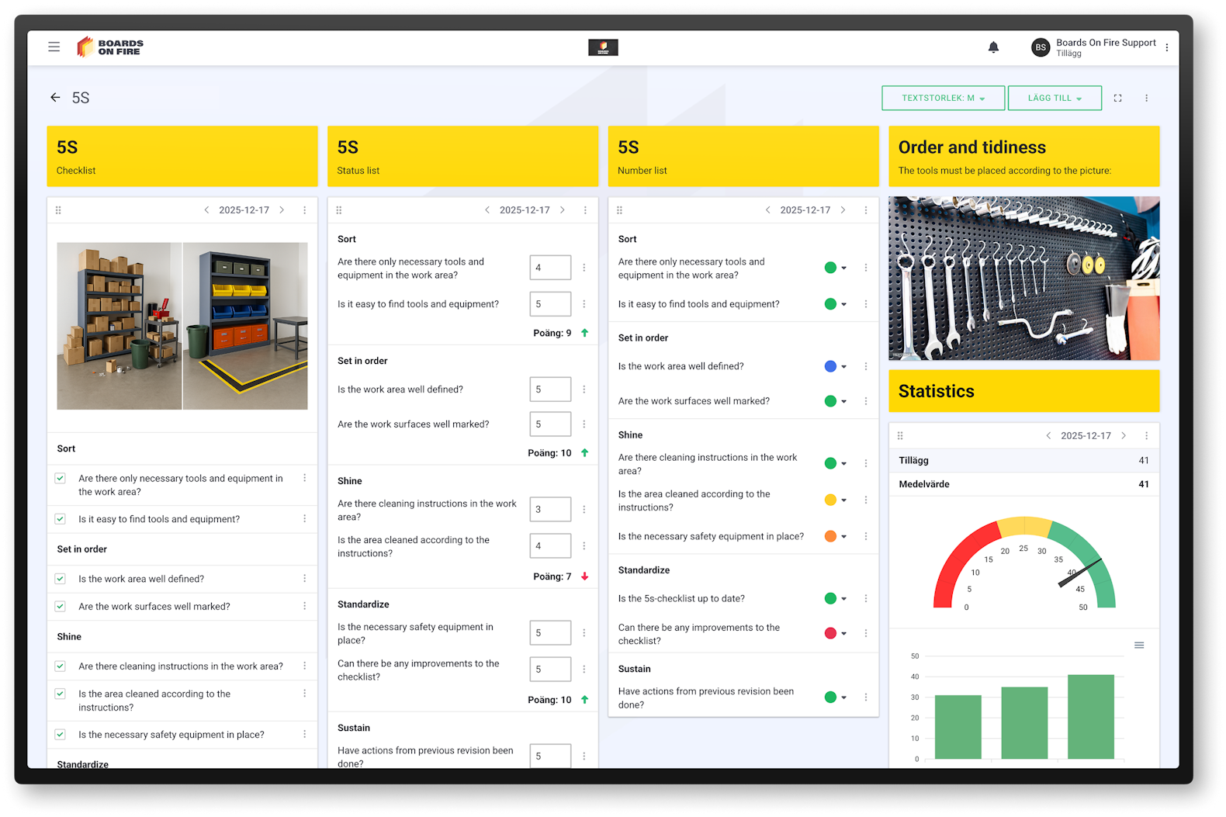The image size is (1226, 817).
Task: Open yellow status dropdown for 'area cleaned according'
Action: (x=844, y=500)
